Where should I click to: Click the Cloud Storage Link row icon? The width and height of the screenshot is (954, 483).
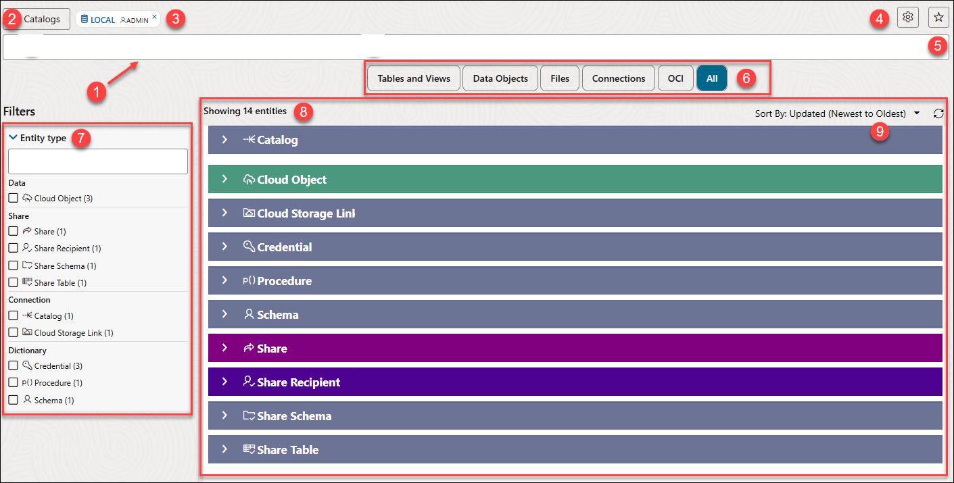[x=249, y=213]
